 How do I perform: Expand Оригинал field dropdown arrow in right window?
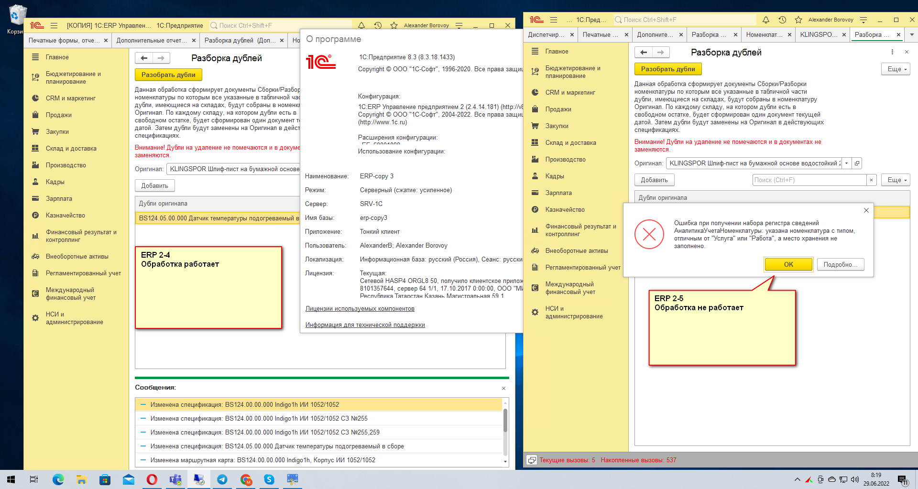coord(847,163)
